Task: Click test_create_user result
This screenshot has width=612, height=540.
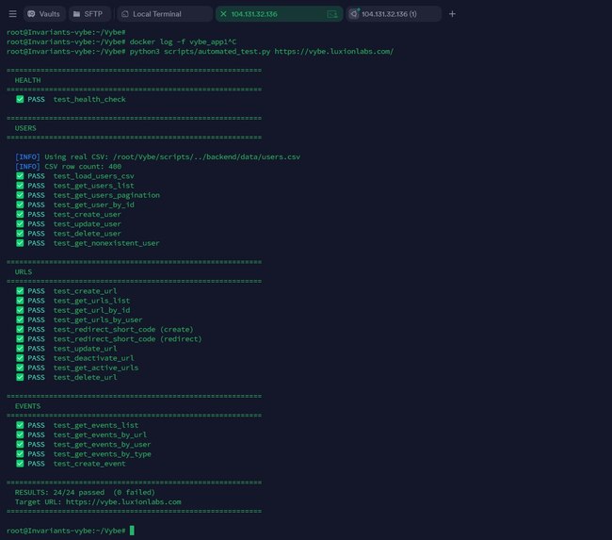Action: pyautogui.click(x=69, y=214)
